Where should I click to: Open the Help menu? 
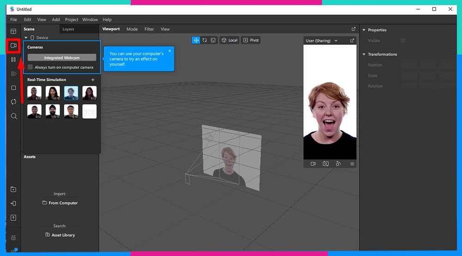(107, 20)
